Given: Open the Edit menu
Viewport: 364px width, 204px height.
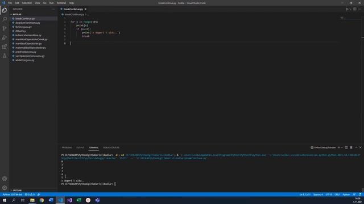Looking at the screenshot, I should click(17, 3).
